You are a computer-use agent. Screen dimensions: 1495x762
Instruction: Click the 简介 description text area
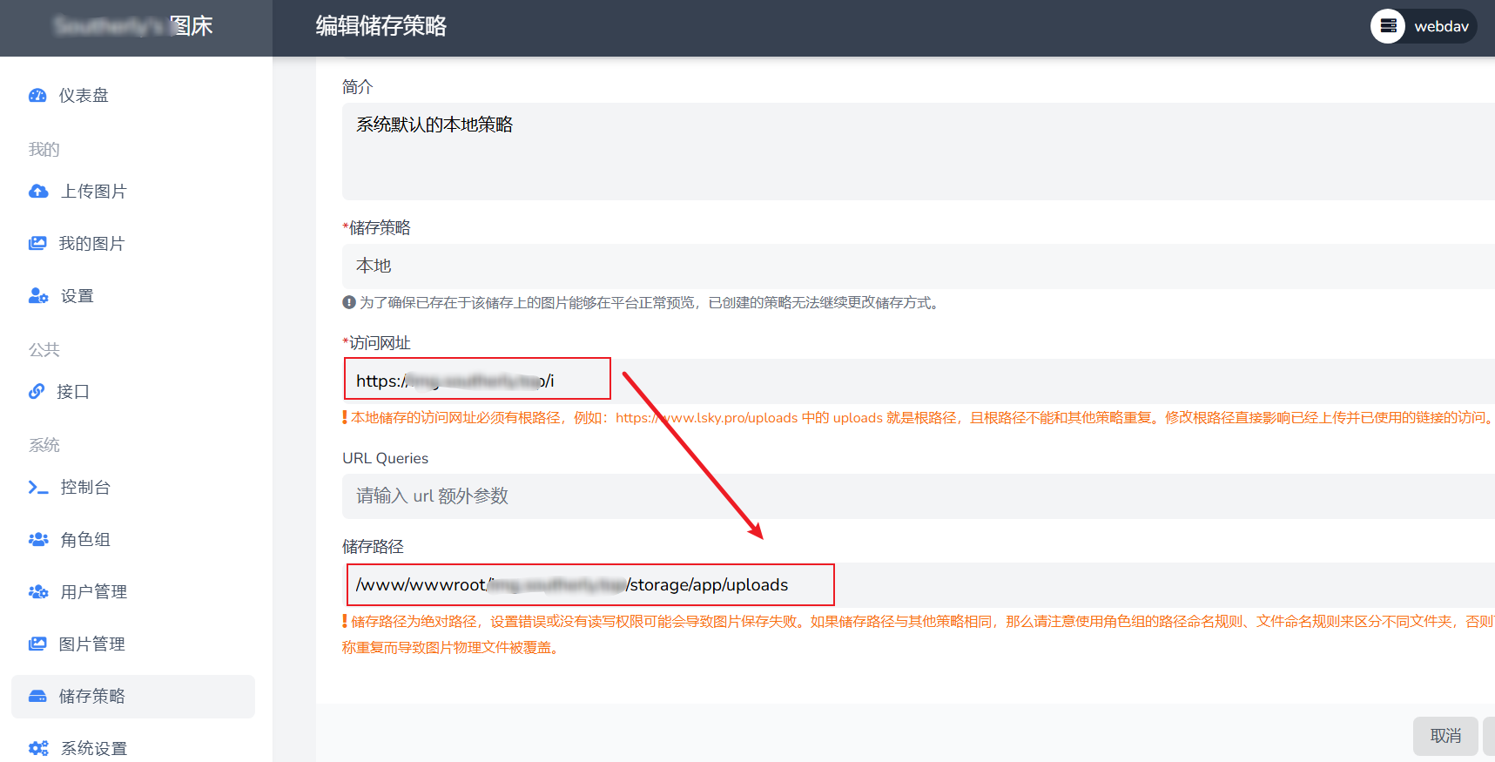coord(919,152)
